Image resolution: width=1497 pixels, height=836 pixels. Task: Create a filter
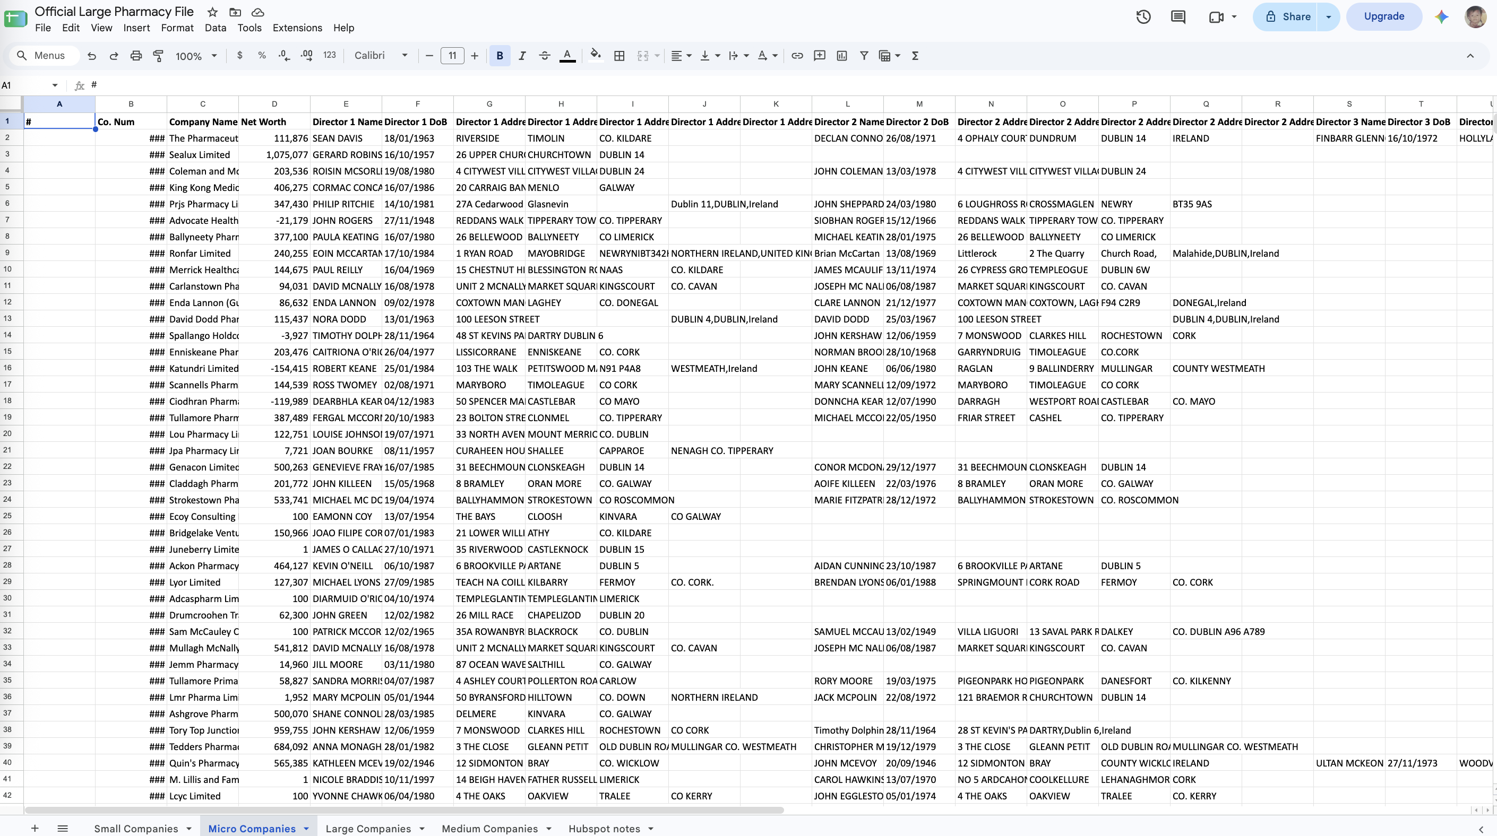coord(864,56)
